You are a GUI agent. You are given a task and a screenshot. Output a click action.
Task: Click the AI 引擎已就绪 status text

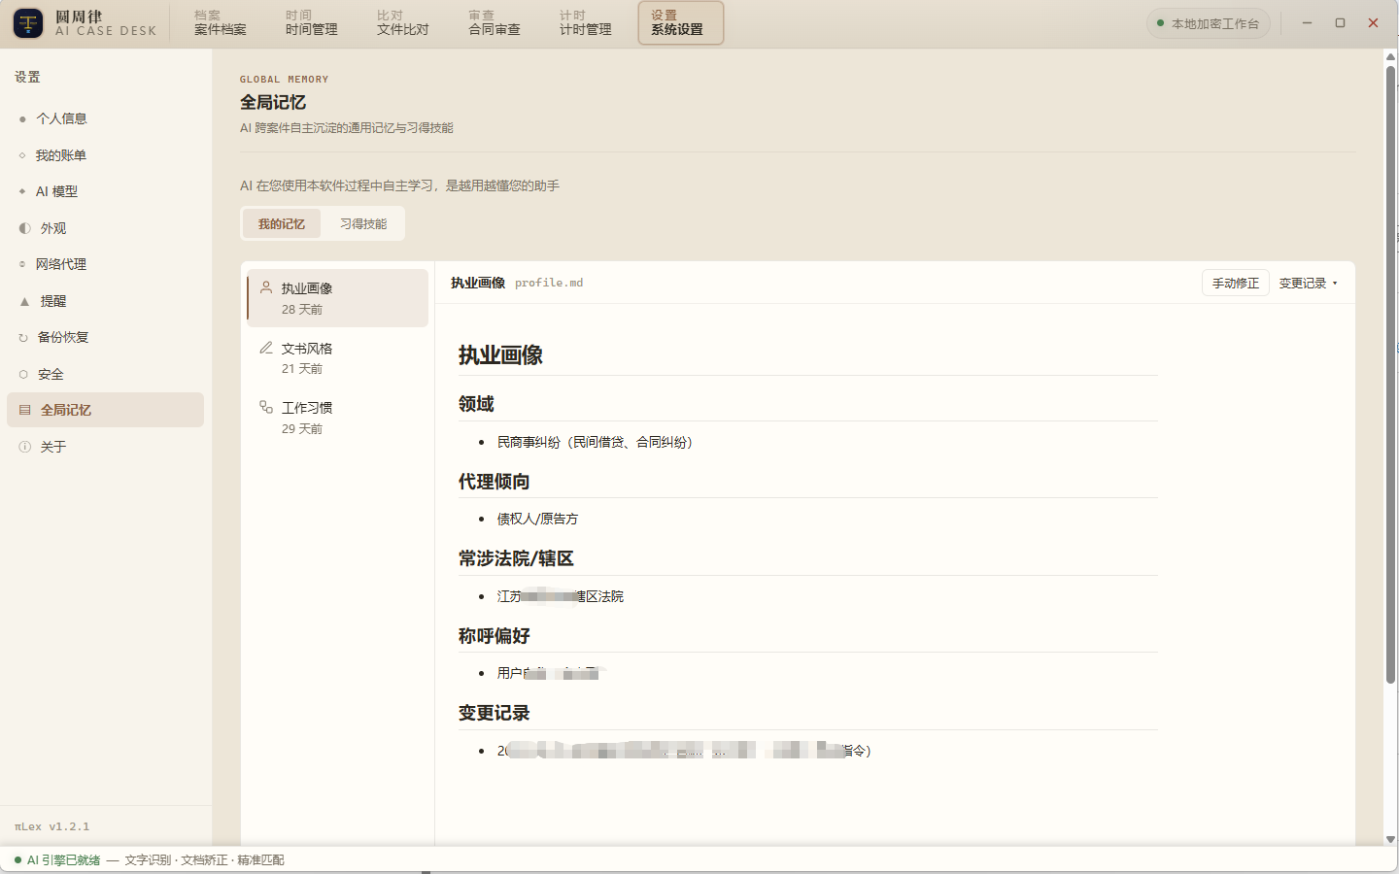tap(63, 859)
